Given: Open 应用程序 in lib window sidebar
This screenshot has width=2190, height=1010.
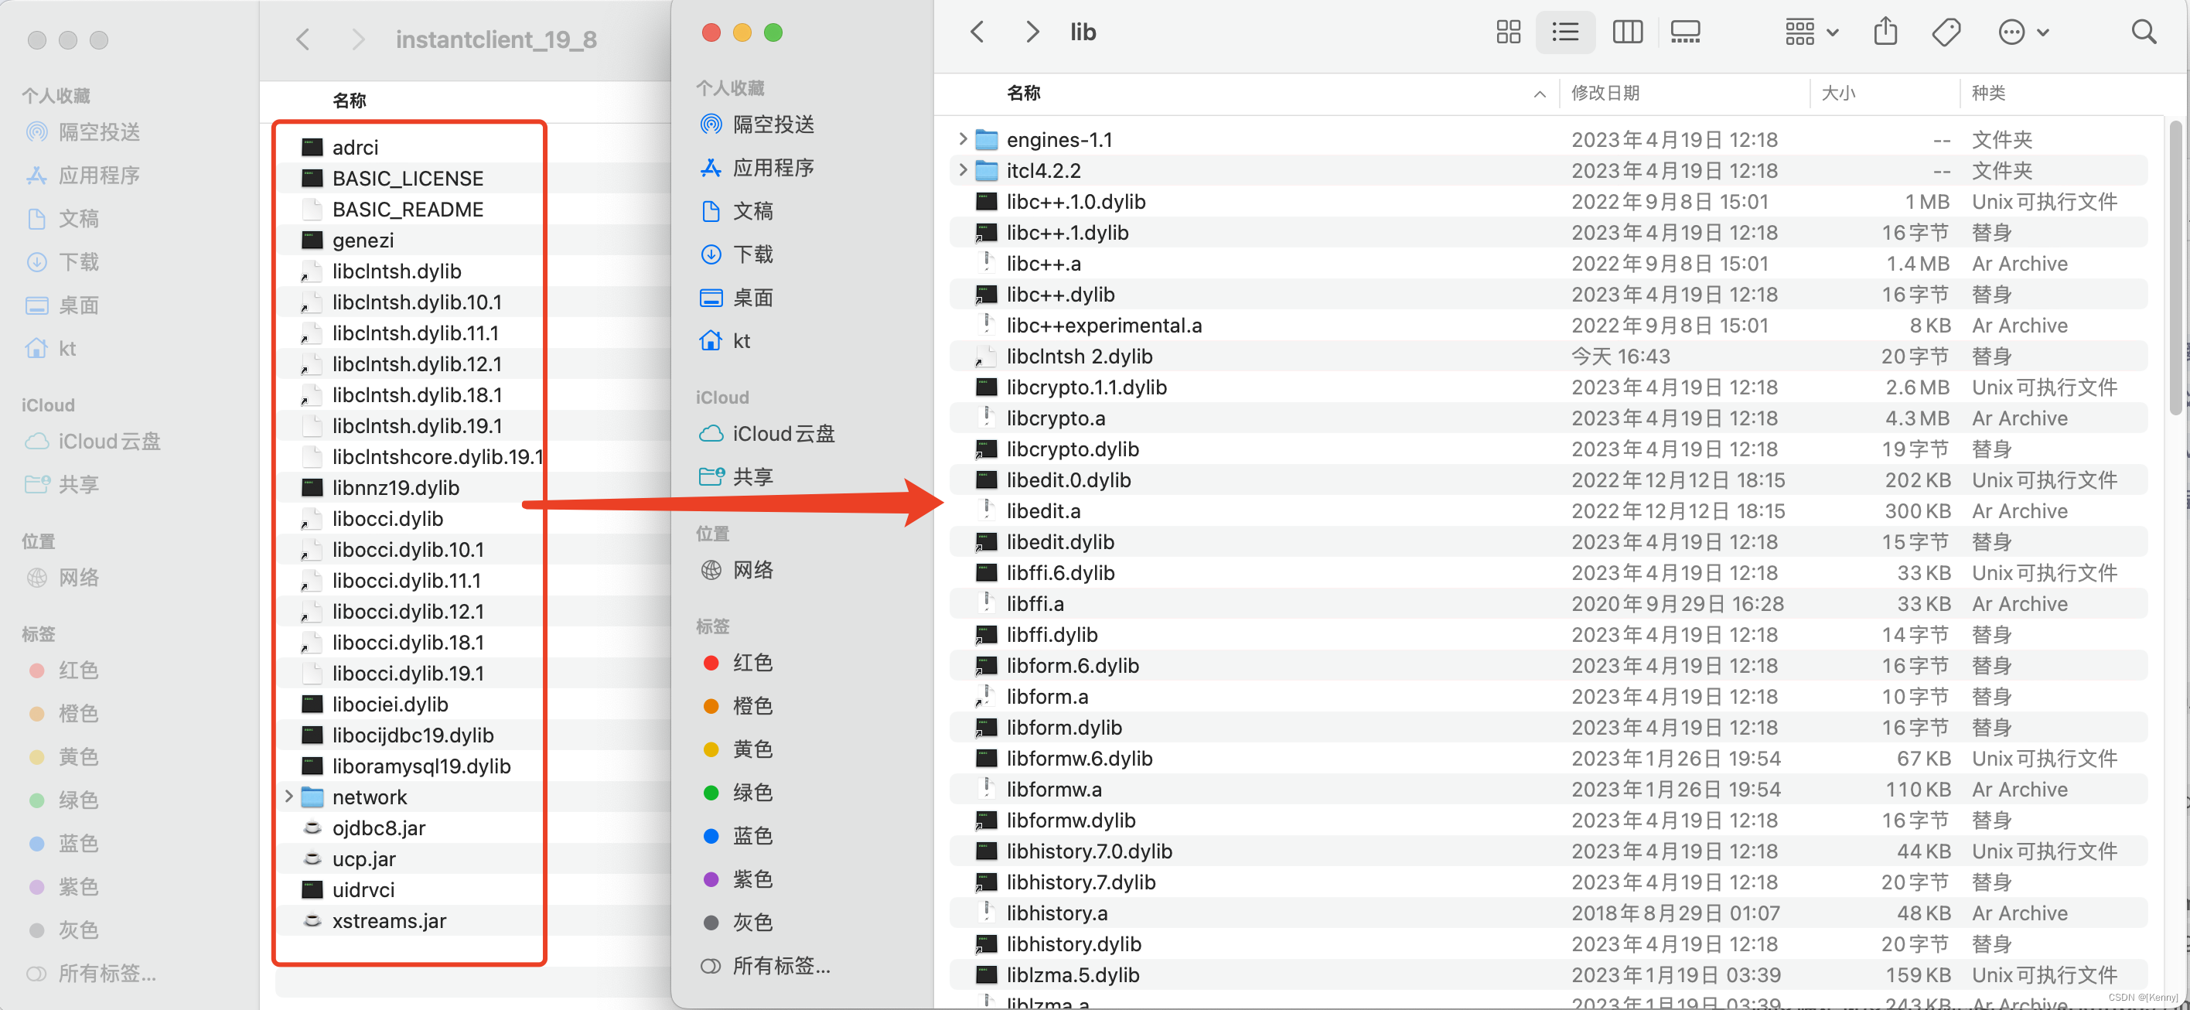Looking at the screenshot, I should pos(758,168).
